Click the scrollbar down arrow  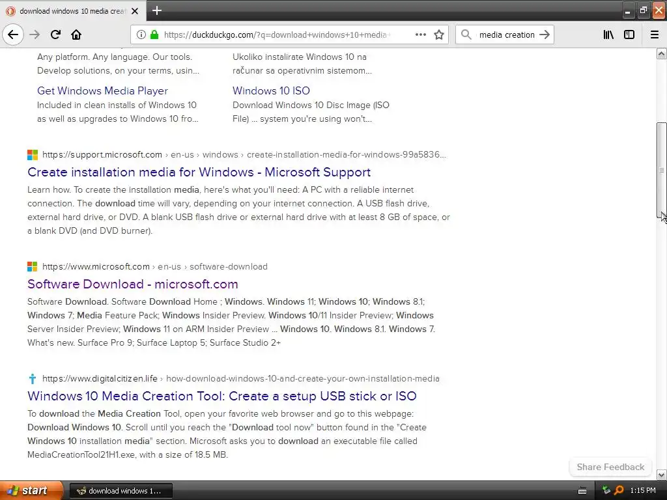click(x=662, y=475)
